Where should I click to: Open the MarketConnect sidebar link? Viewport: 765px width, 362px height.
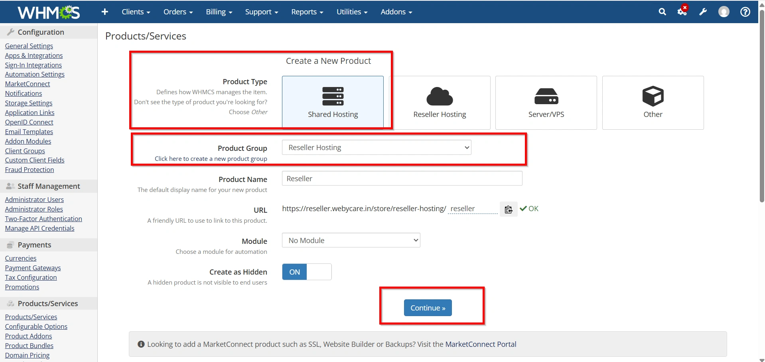pos(28,84)
